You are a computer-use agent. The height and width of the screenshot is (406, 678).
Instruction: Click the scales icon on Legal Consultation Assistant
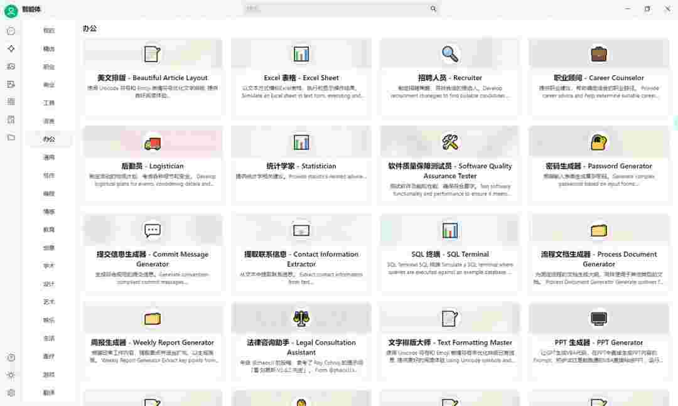(x=301, y=319)
